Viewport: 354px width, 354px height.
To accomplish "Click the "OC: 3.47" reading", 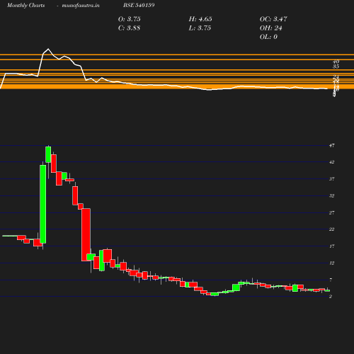I will pos(273,19).
